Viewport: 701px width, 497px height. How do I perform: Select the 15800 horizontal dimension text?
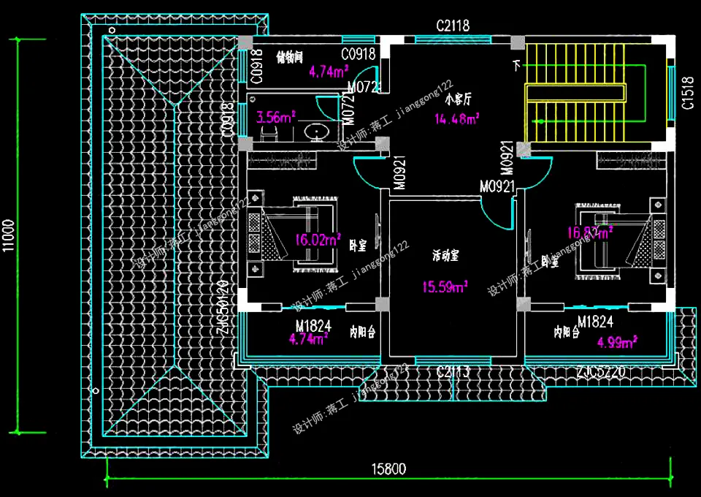389,468
